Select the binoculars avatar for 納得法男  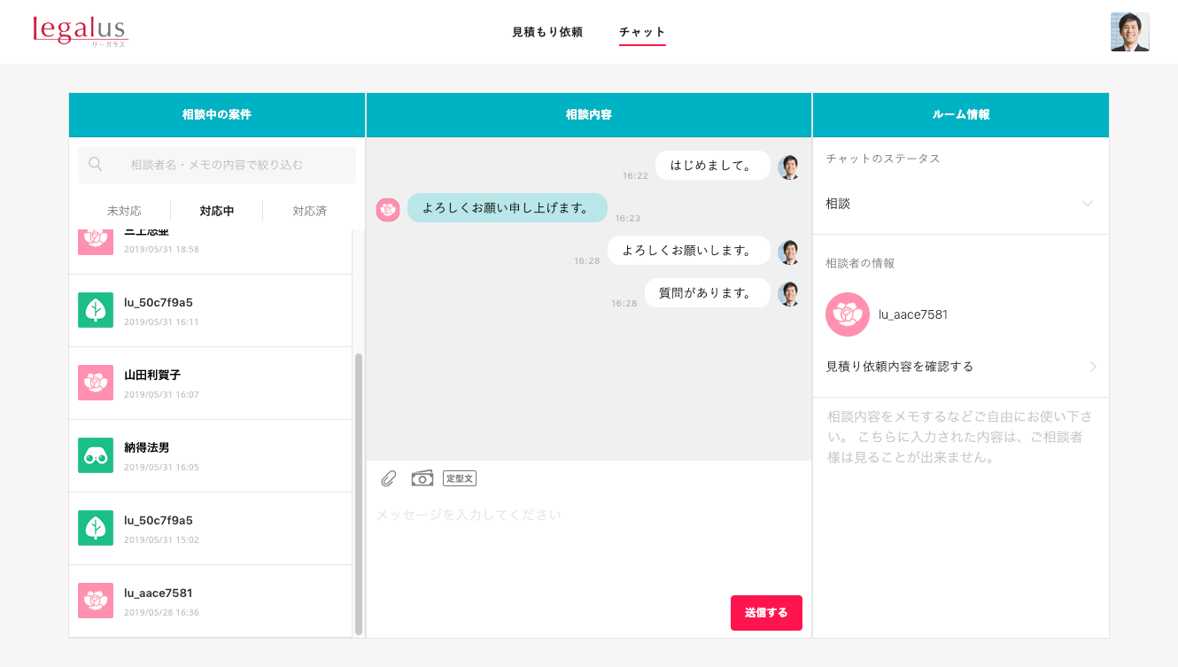click(96, 455)
